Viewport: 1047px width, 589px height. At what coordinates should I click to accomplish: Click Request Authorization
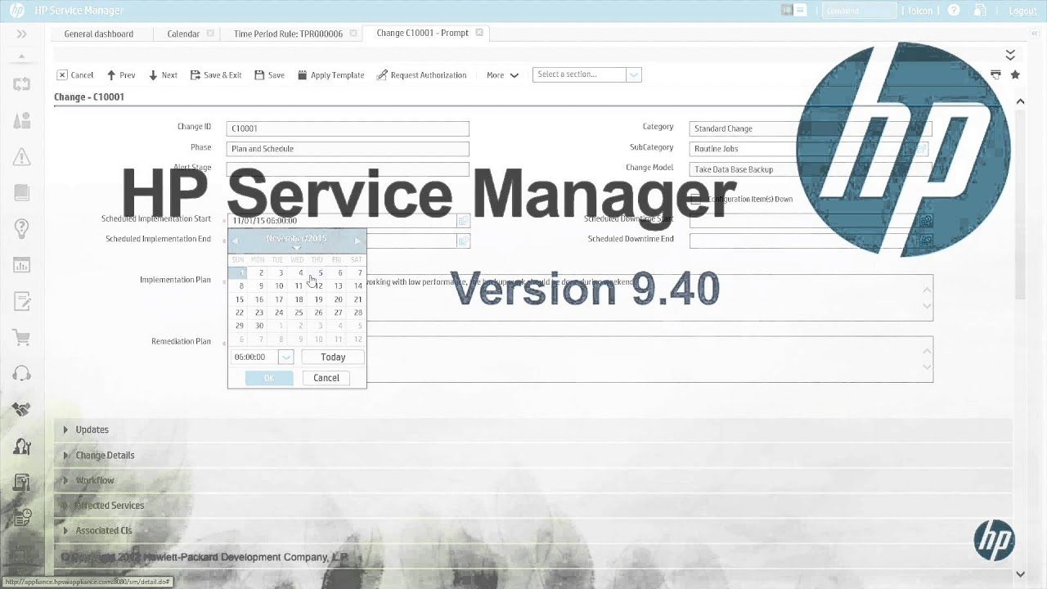[x=421, y=75]
